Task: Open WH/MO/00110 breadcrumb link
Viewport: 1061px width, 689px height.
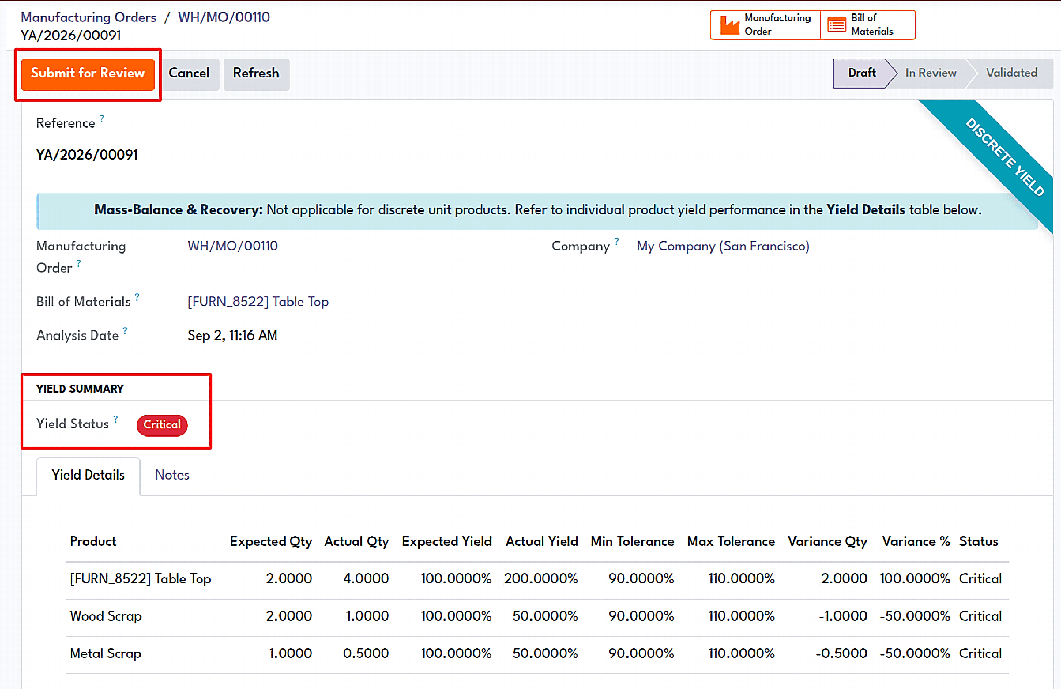Action: click(x=224, y=17)
